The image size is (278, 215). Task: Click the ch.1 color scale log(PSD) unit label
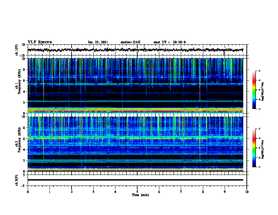tap(263, 91)
